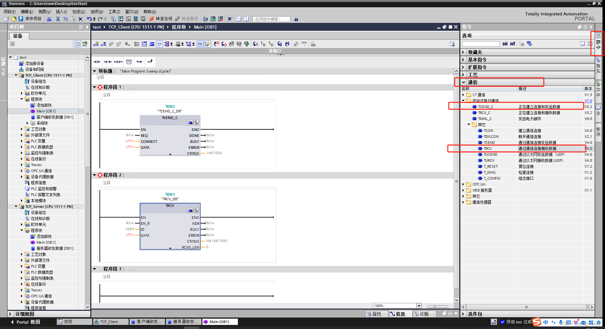Toggle favorites display in the editor
Viewport: 605px width, 329px height.
coord(207,44)
